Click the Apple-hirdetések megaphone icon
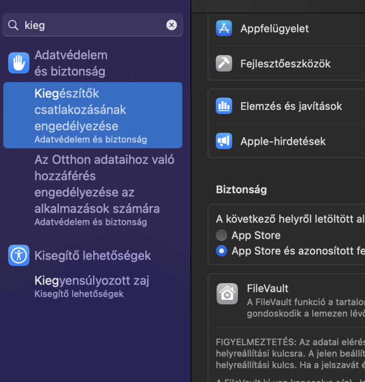The width and height of the screenshot is (365, 382). (224, 141)
